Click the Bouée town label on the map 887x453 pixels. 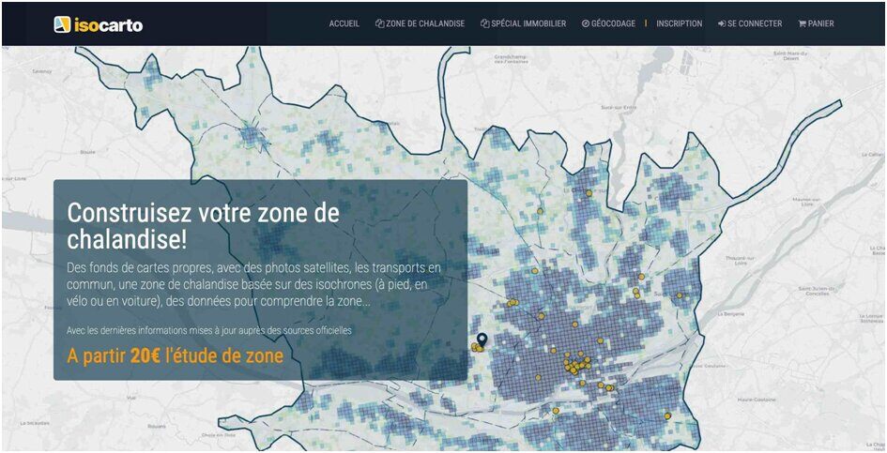click(88, 151)
